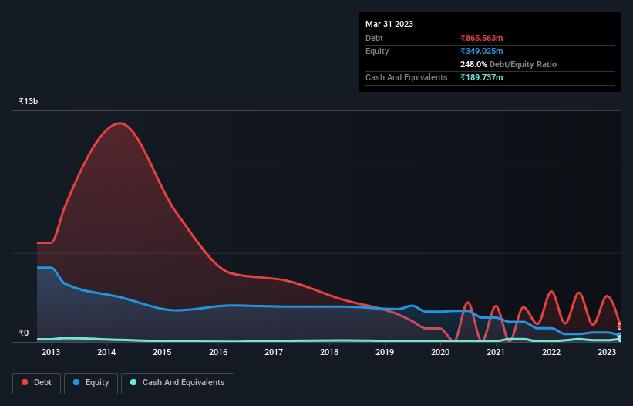Click the Debt label in the tooltip
Image resolution: width=633 pixels, height=406 pixels.
click(x=374, y=38)
